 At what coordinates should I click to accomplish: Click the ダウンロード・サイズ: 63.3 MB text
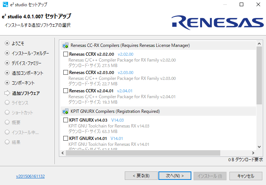coord(93,132)
